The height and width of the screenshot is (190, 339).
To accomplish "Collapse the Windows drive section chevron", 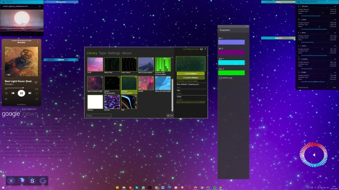I will pos(335,6).
